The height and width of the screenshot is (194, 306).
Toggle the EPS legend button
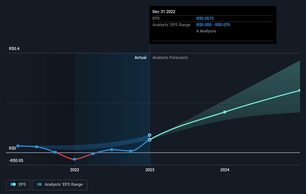[18, 185]
